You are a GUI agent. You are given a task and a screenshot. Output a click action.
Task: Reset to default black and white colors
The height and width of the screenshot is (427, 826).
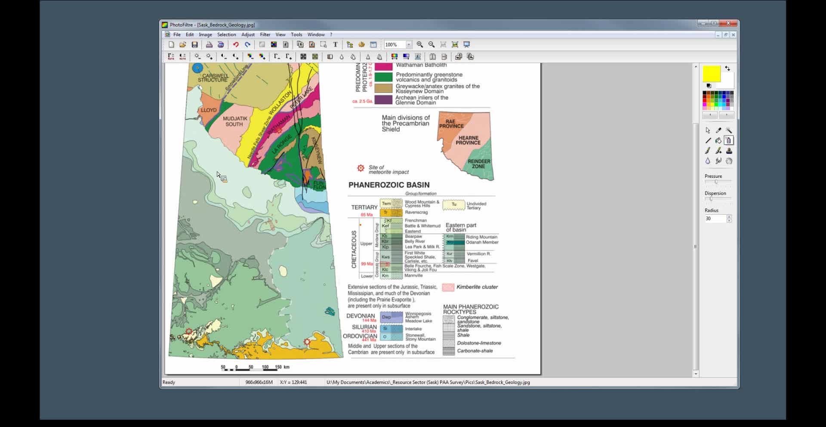pyautogui.click(x=709, y=86)
